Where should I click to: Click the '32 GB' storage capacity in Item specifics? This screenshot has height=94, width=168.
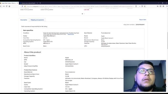click(x=103, y=42)
